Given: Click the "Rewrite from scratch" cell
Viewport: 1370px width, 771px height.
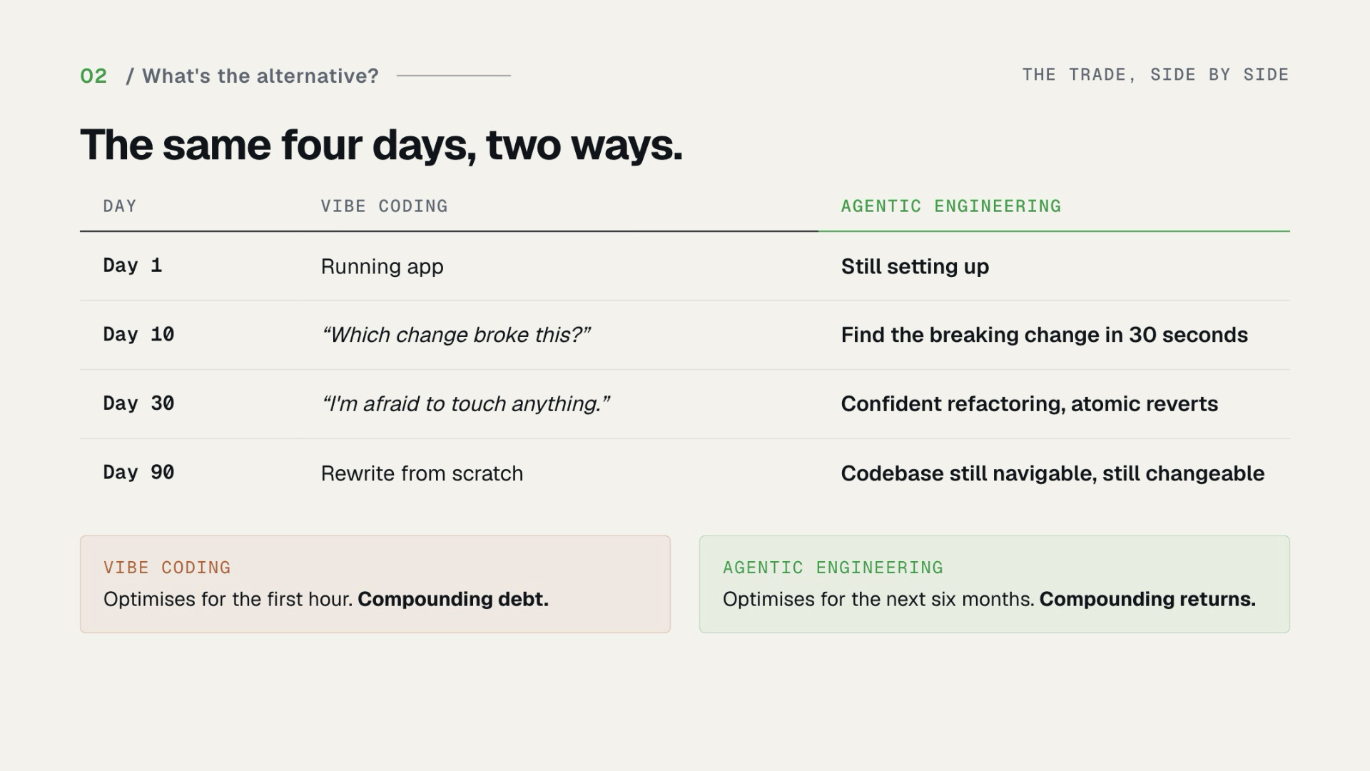Looking at the screenshot, I should click(x=422, y=473).
